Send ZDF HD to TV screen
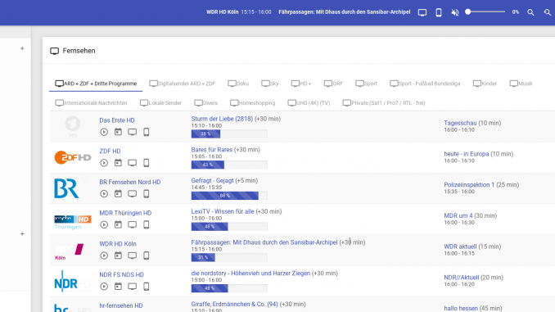The image size is (555, 312). [x=132, y=163]
